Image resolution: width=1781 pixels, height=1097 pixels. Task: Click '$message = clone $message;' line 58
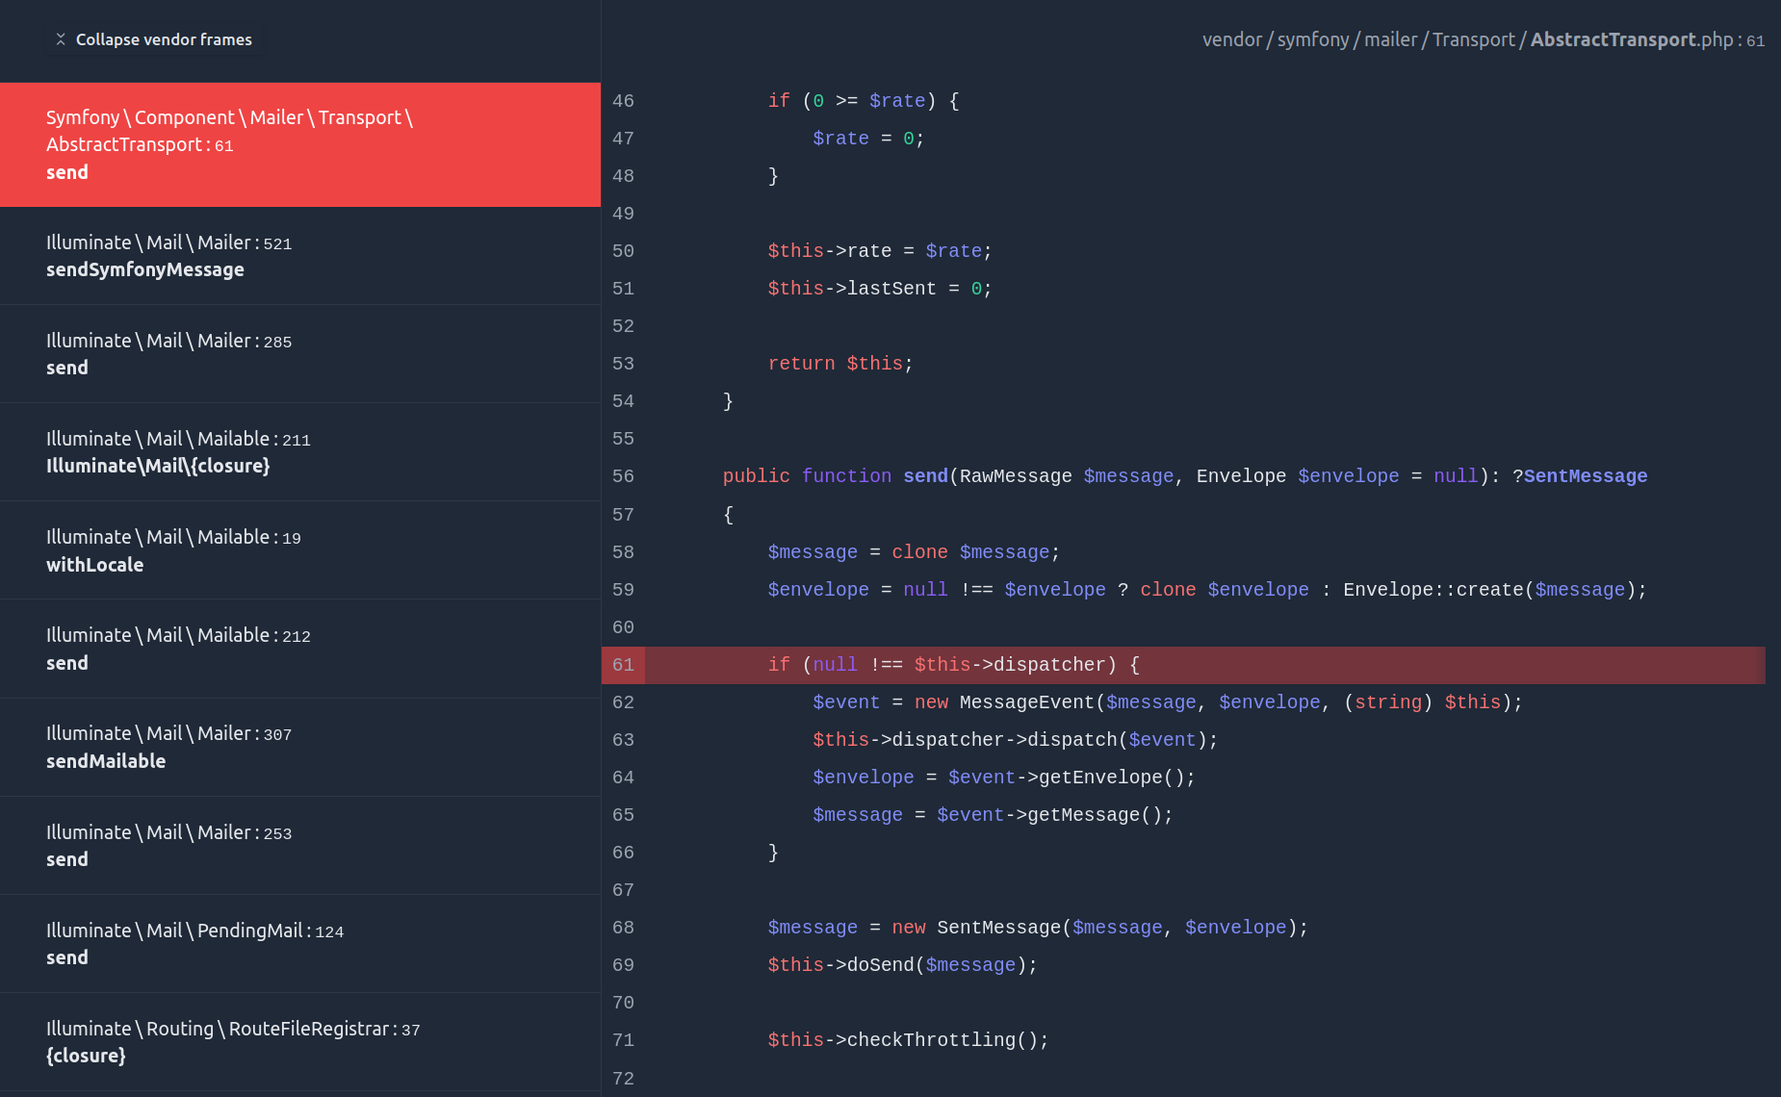tap(914, 552)
